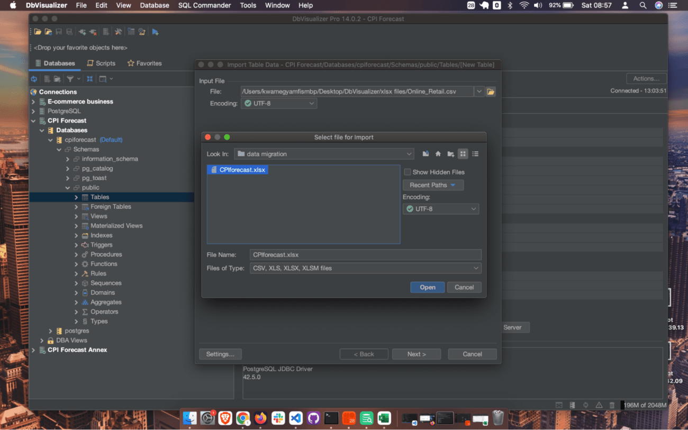Click the collapse all tree nodes icon
This screenshot has height=430, width=688.
[x=90, y=79]
